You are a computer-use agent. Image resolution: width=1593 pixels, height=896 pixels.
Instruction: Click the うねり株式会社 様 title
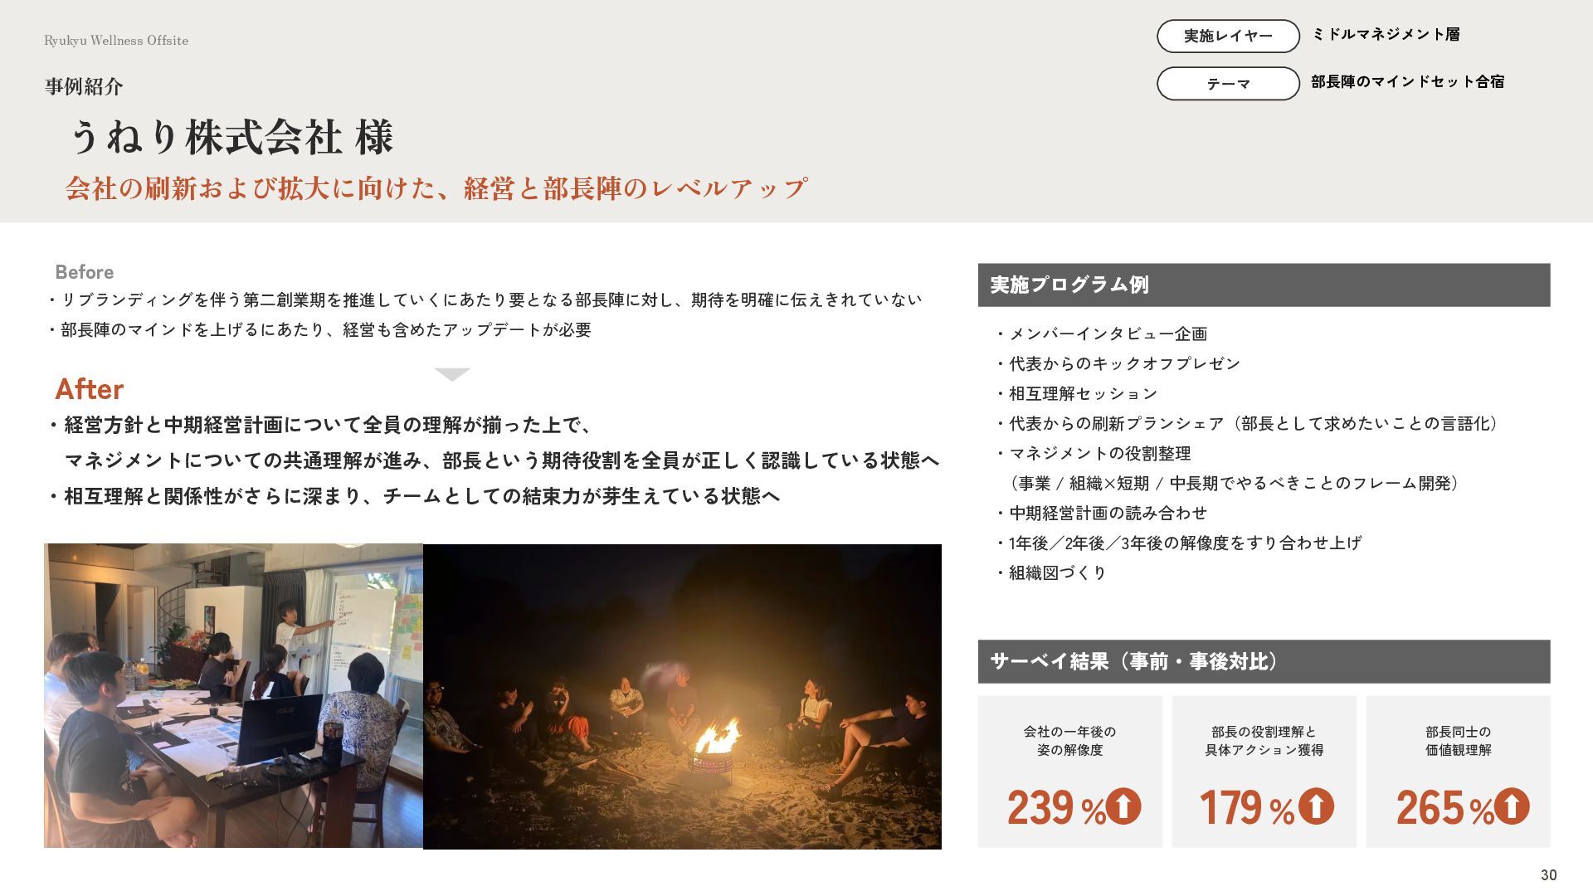point(231,138)
